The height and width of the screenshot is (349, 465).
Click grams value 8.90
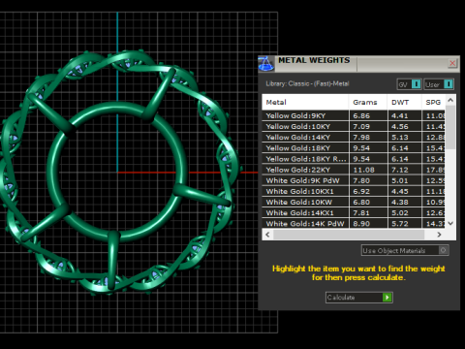(x=361, y=224)
